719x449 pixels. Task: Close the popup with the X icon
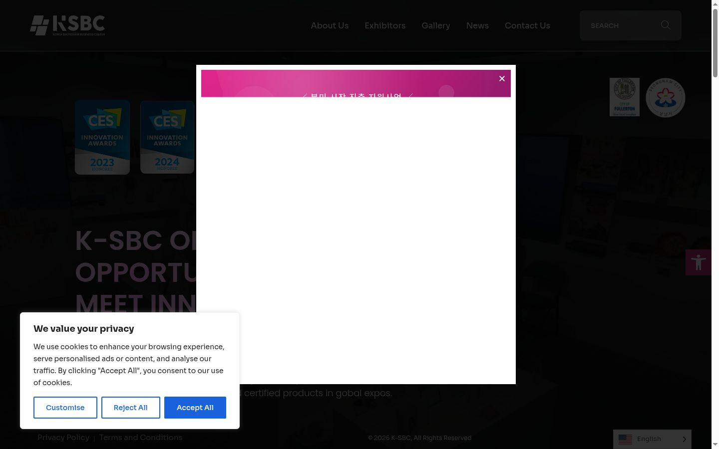coord(502,79)
